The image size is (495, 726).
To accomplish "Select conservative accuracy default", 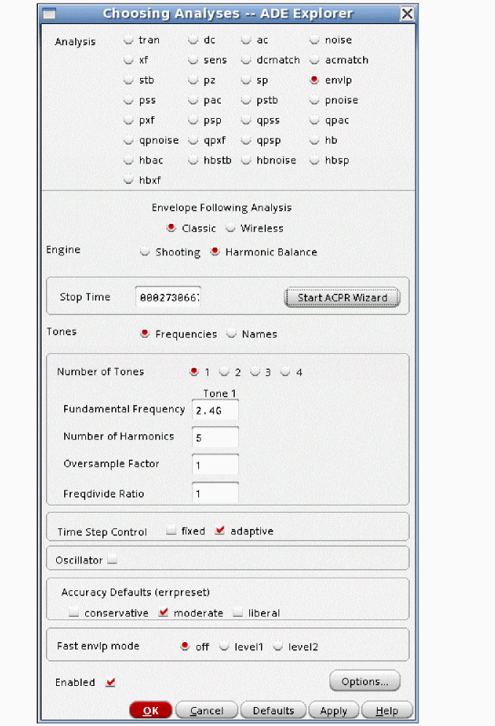I will [74, 613].
